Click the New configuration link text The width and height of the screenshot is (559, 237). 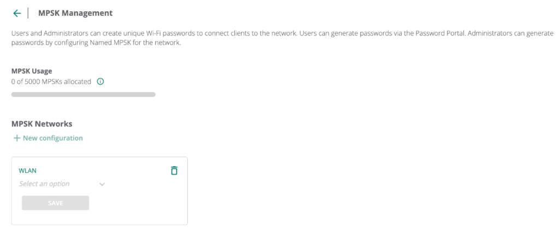click(x=52, y=138)
